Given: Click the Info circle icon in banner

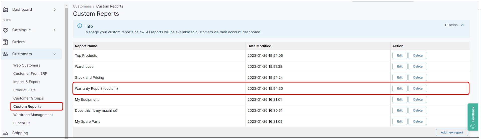Looking at the screenshot, I should tap(80, 26).
